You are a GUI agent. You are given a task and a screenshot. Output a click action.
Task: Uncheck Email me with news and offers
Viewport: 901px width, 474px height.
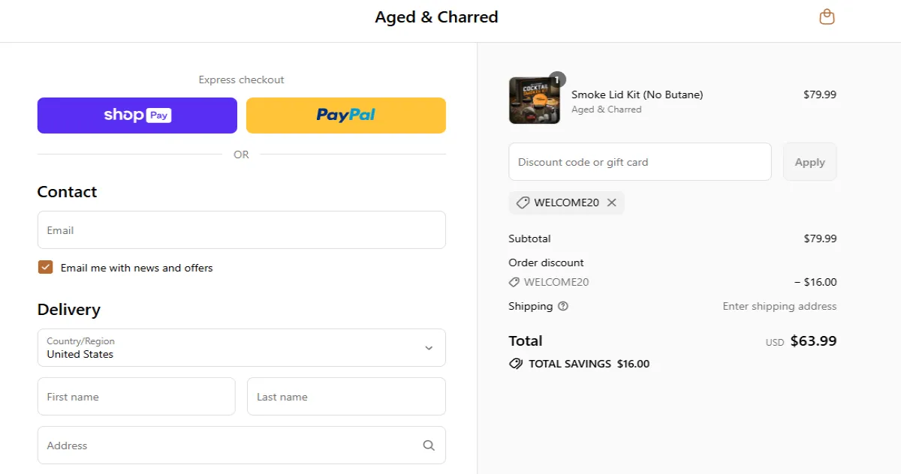click(x=45, y=266)
